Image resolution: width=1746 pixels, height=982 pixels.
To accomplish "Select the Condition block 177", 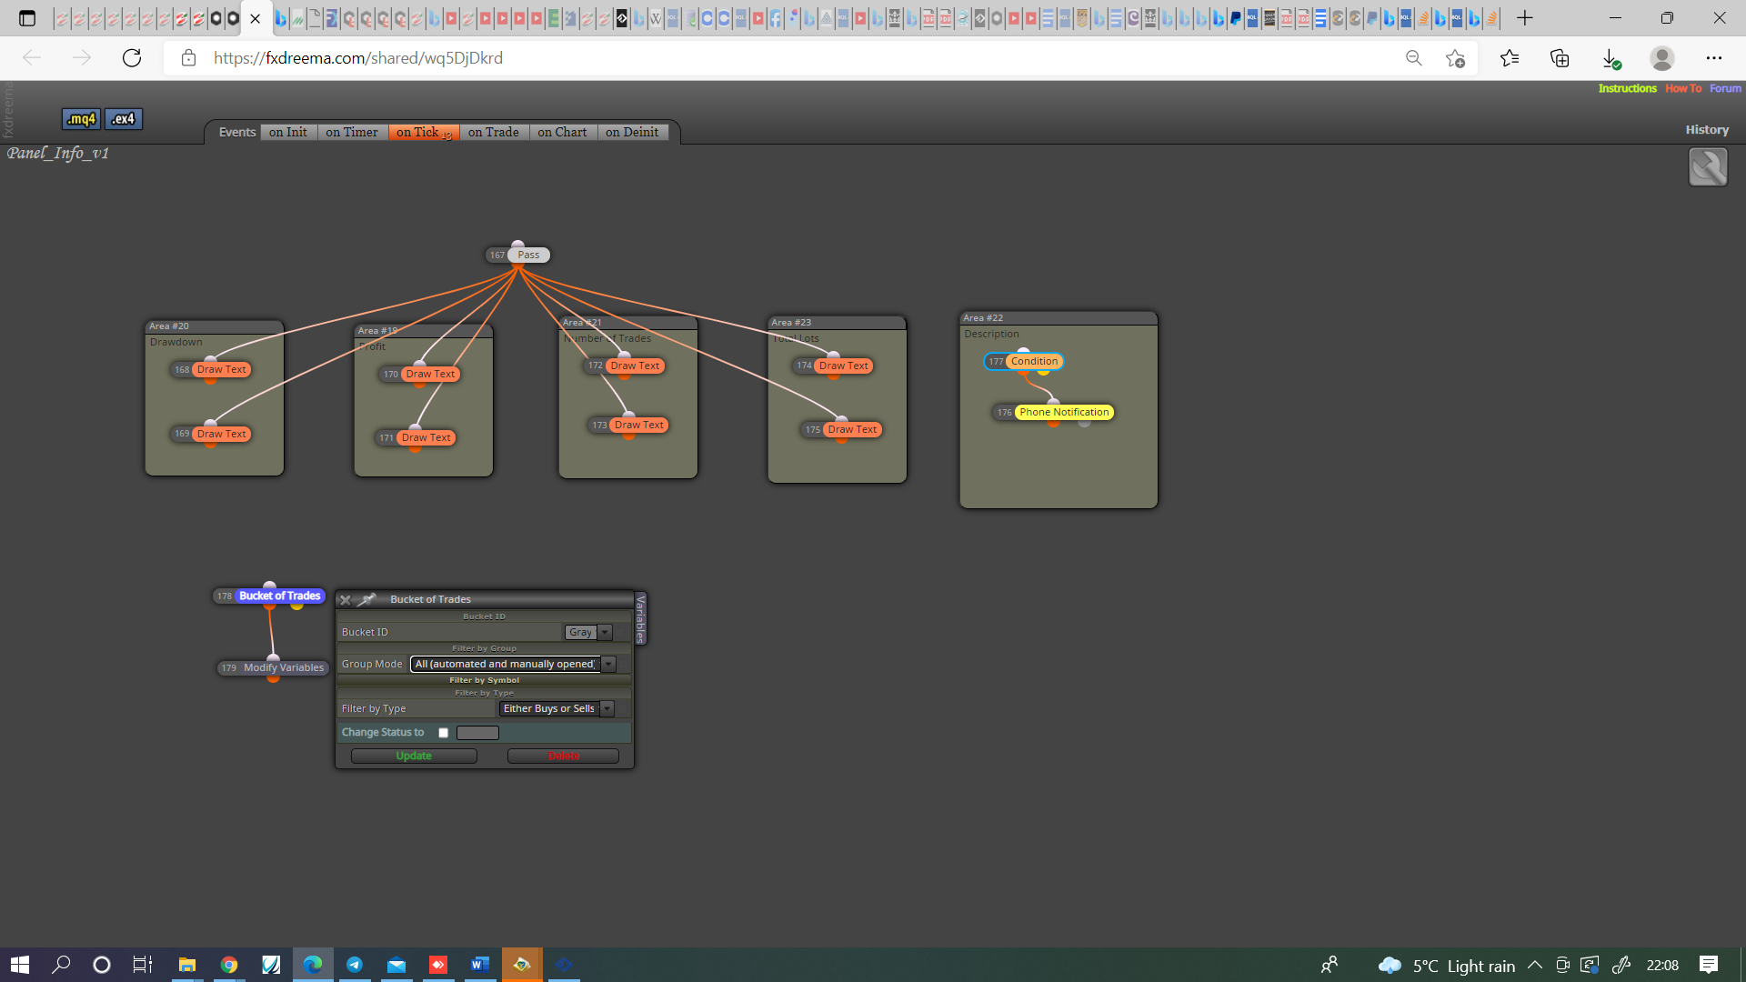I will [1034, 361].
